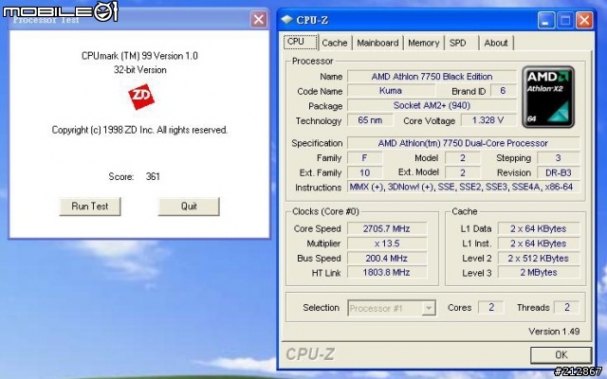Click the Core Voltage value 1.328 V

coord(488,120)
